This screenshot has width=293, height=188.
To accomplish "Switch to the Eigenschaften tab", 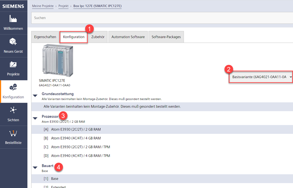I will point(45,37).
